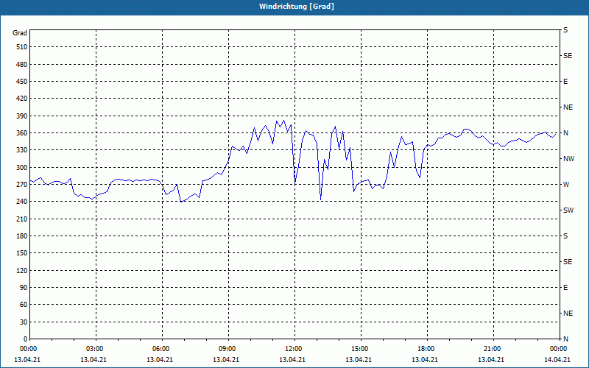Select the W compass label on right axis
The height and width of the screenshot is (368, 589).
(x=566, y=185)
